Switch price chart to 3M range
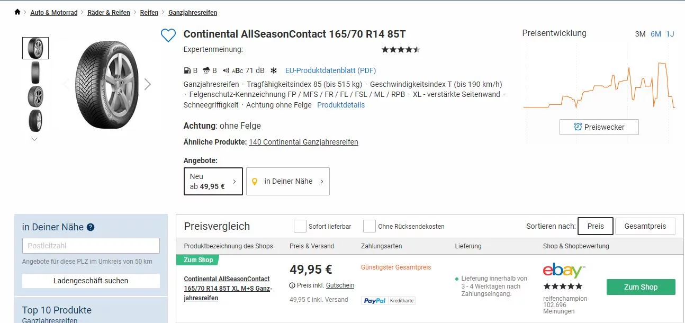 click(640, 34)
